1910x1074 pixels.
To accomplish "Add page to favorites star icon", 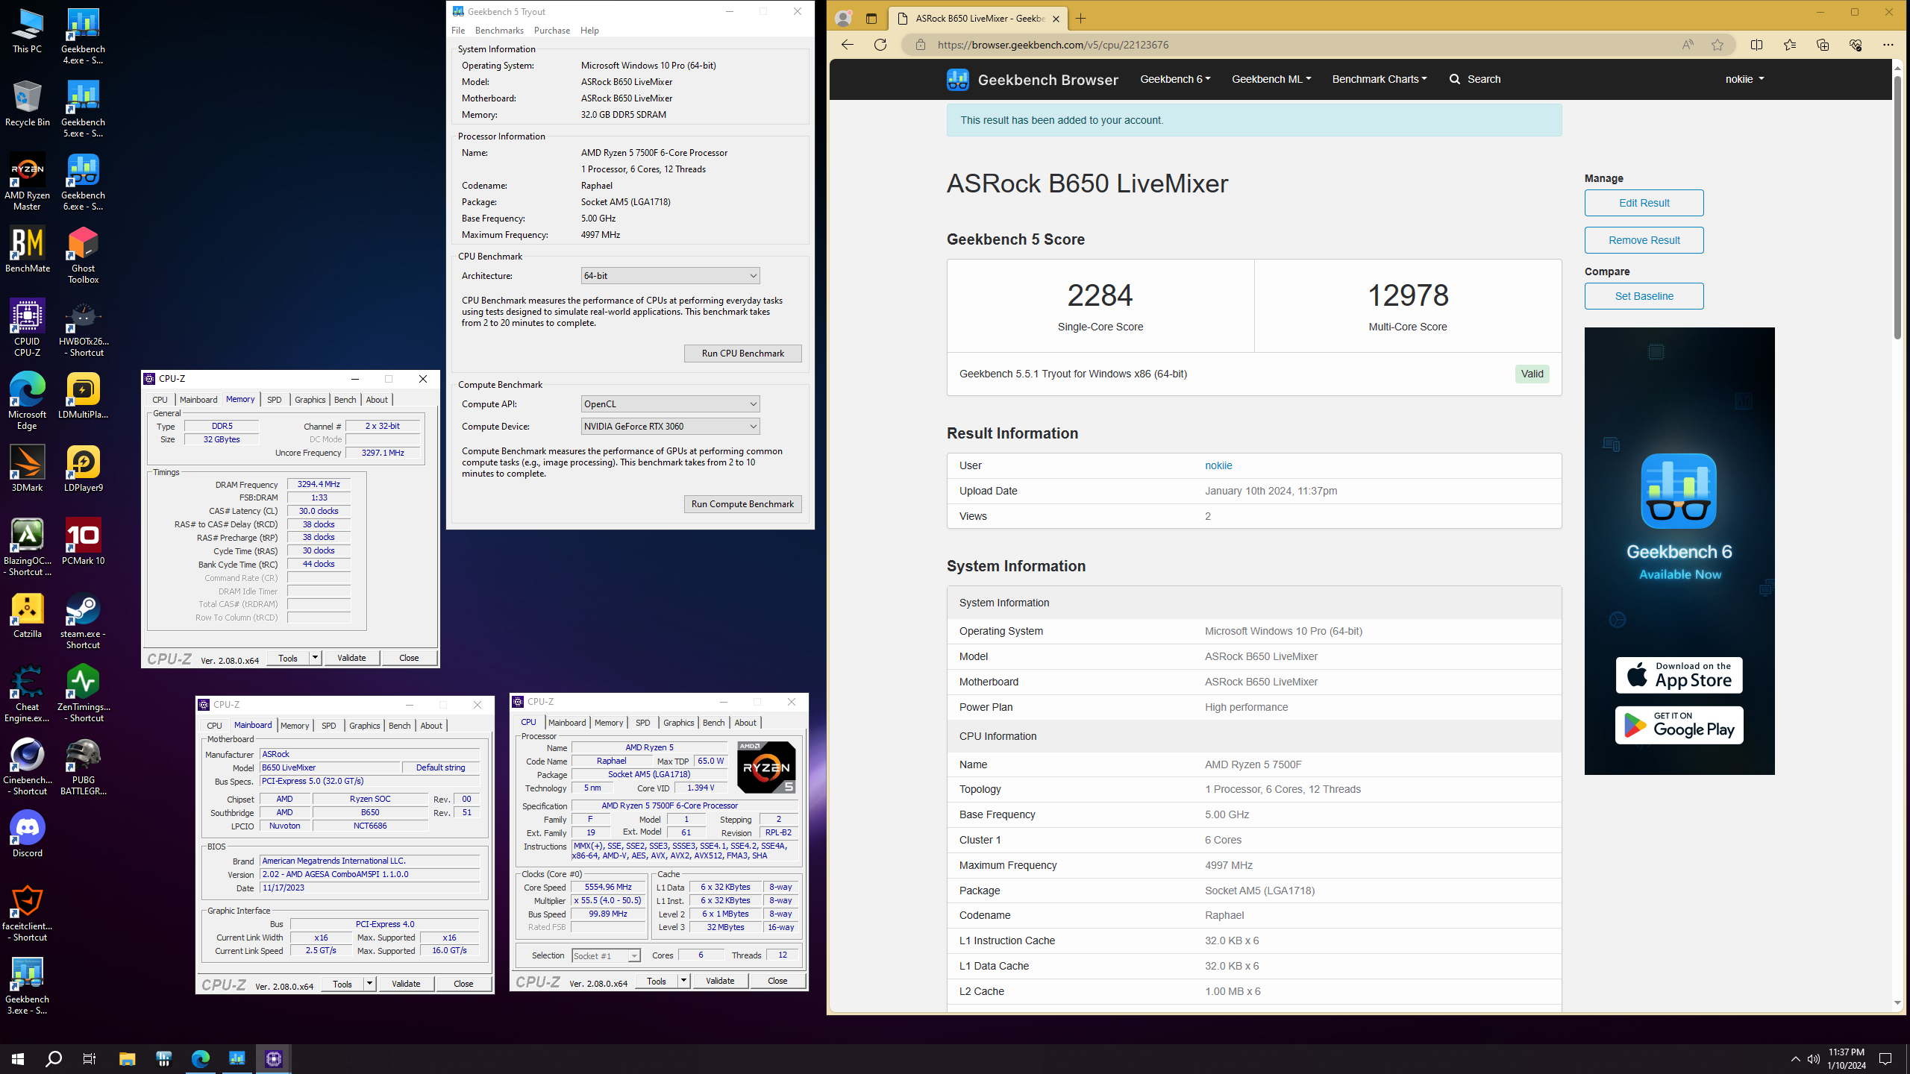I will tap(1718, 45).
